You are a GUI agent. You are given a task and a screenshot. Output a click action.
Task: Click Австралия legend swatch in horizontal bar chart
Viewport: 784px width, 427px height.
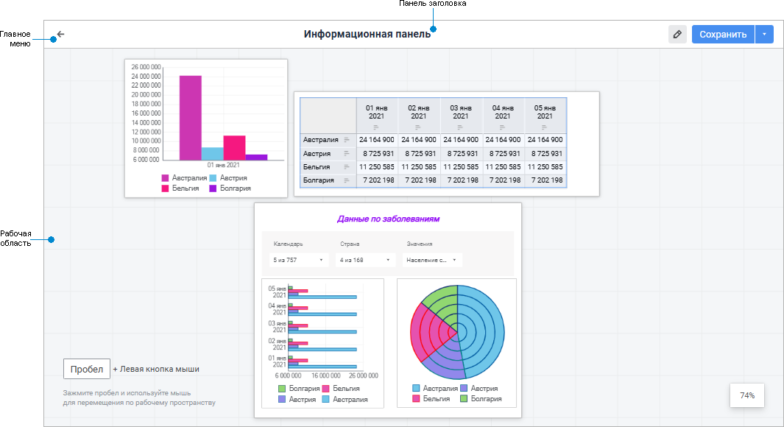(x=326, y=400)
